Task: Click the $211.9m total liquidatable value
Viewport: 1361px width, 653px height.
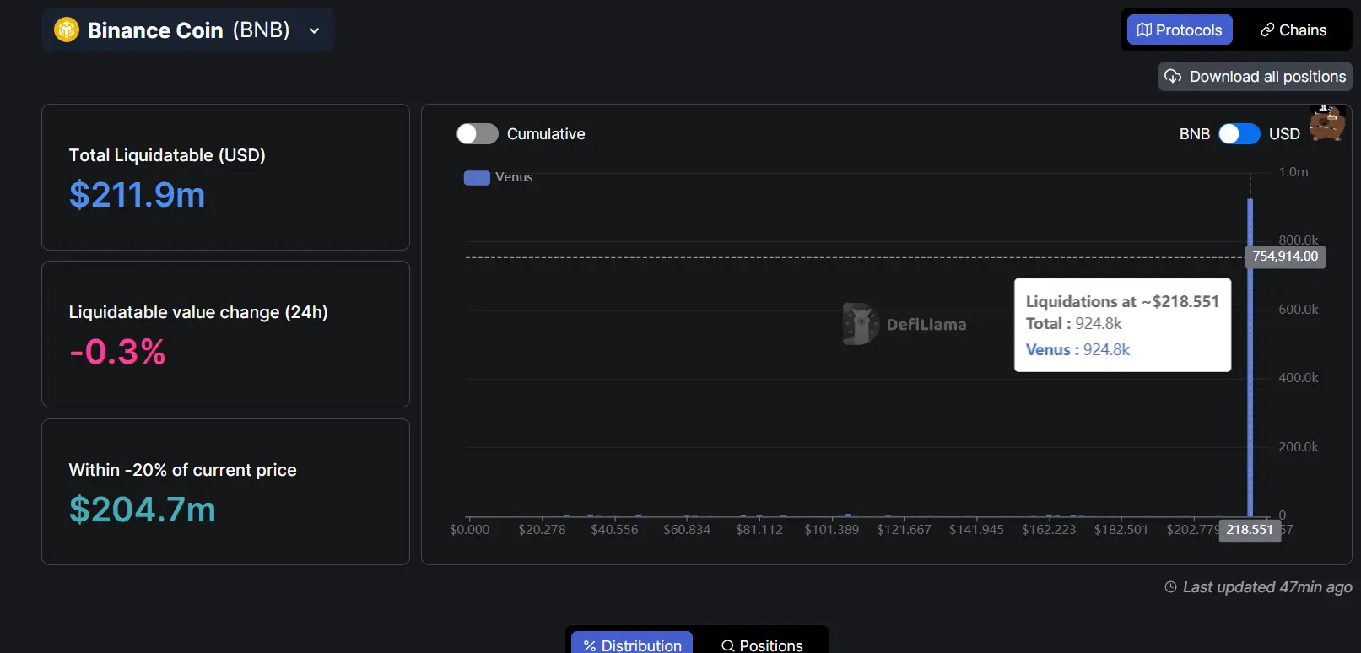Action: (138, 195)
